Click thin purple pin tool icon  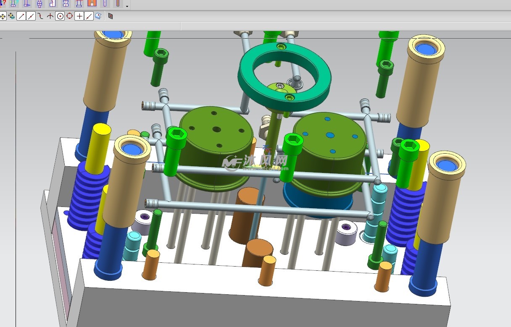[105, 3]
